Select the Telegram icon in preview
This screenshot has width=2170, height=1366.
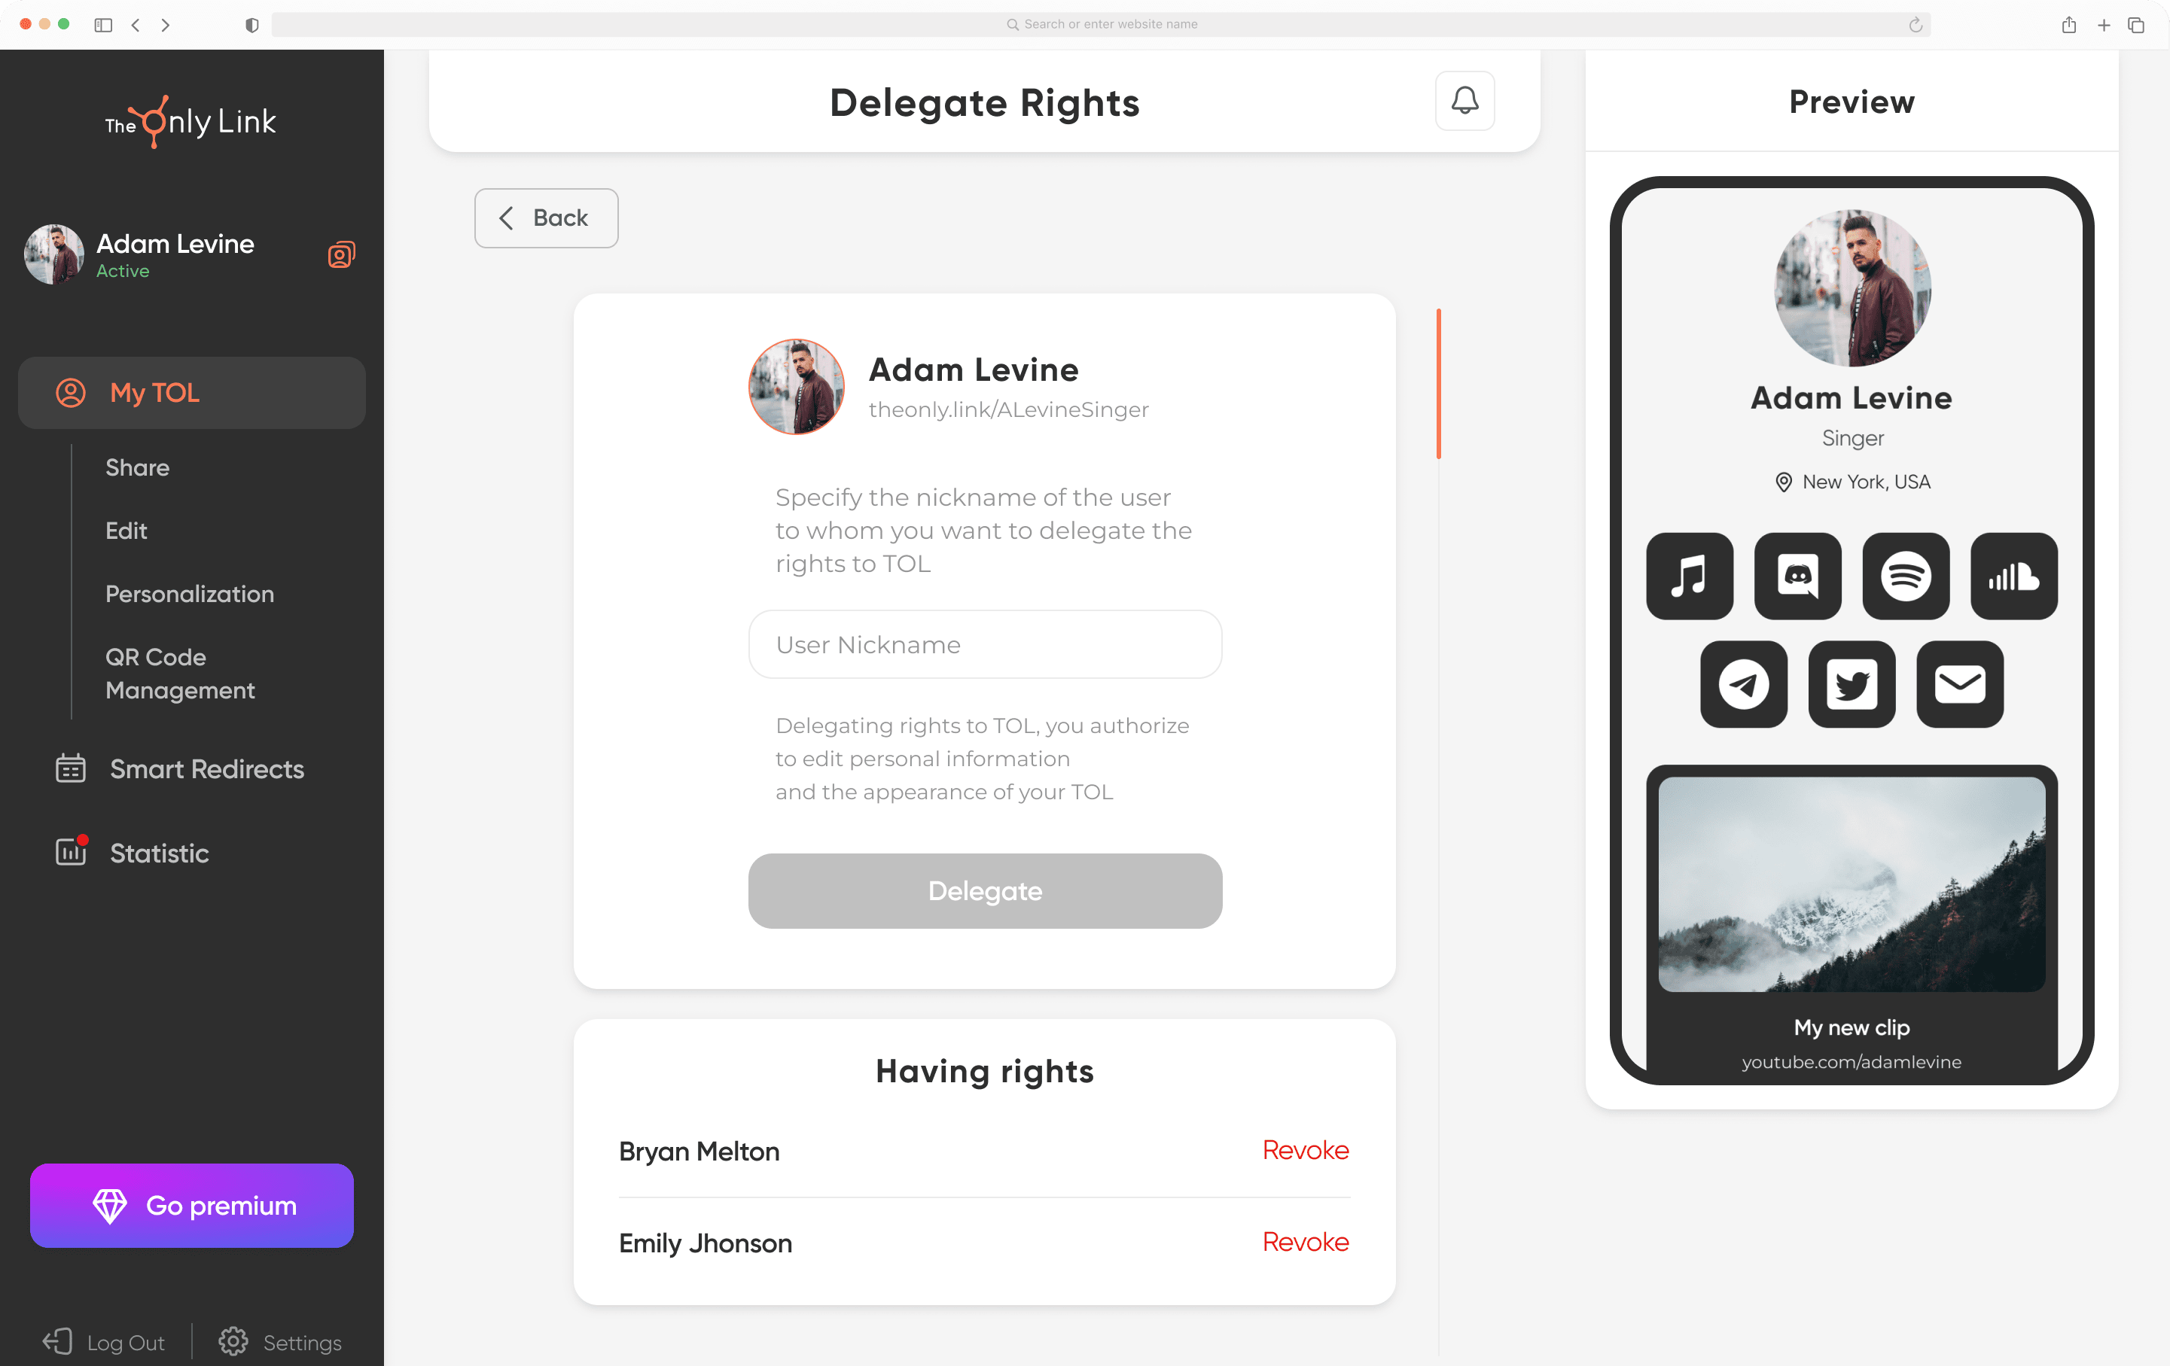(x=1744, y=683)
